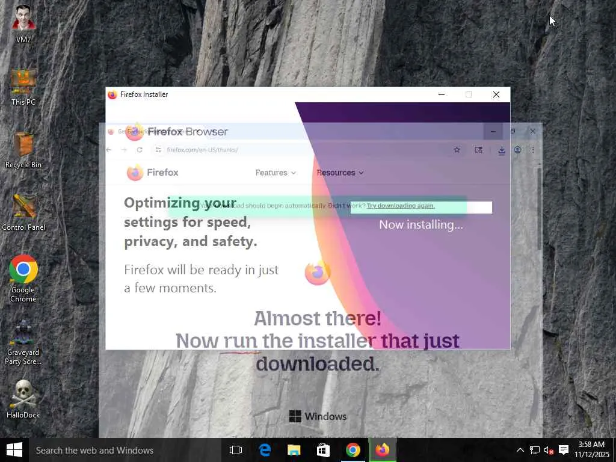Open File Explorer from taskbar
Image resolution: width=616 pixels, height=462 pixels.
coord(294,450)
